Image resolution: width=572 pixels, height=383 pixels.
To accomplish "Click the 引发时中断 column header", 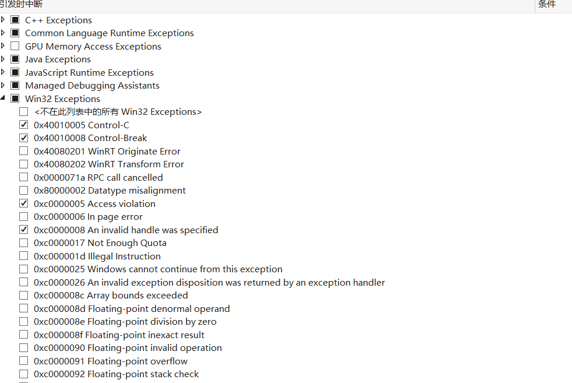I will coord(21,5).
